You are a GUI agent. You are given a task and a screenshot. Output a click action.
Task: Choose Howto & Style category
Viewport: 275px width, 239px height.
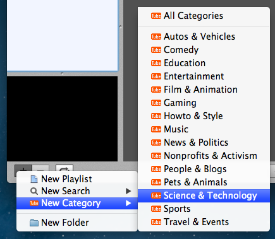click(x=204, y=116)
